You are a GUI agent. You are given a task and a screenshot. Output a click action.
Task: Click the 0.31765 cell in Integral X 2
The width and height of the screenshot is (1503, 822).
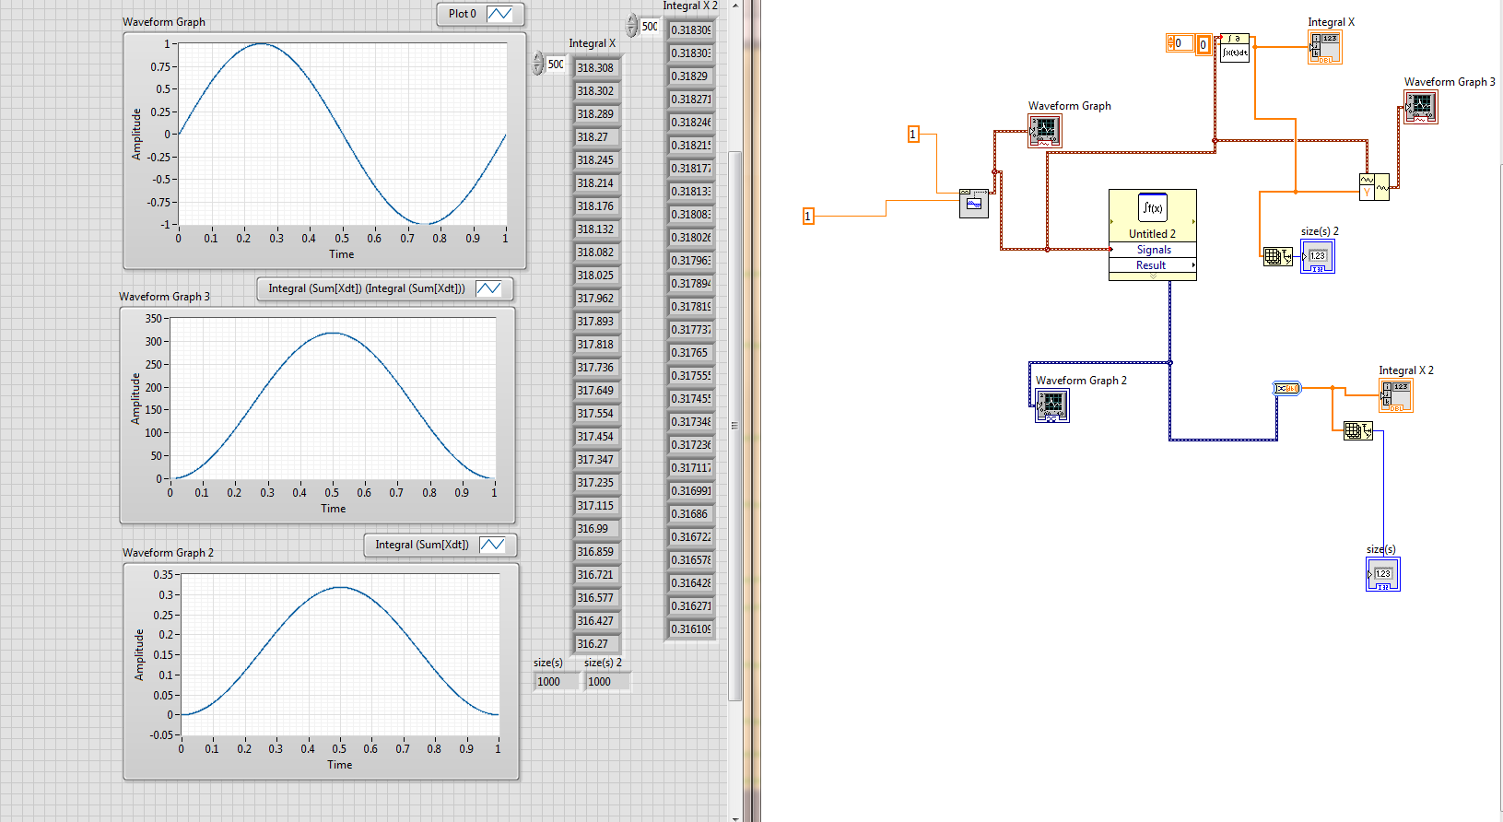[691, 353]
